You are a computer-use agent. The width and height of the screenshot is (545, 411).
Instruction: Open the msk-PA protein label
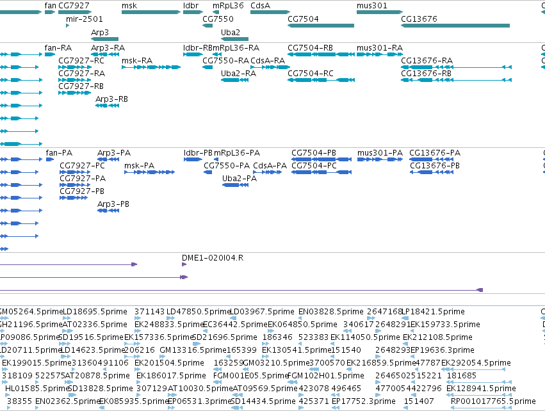140,166
